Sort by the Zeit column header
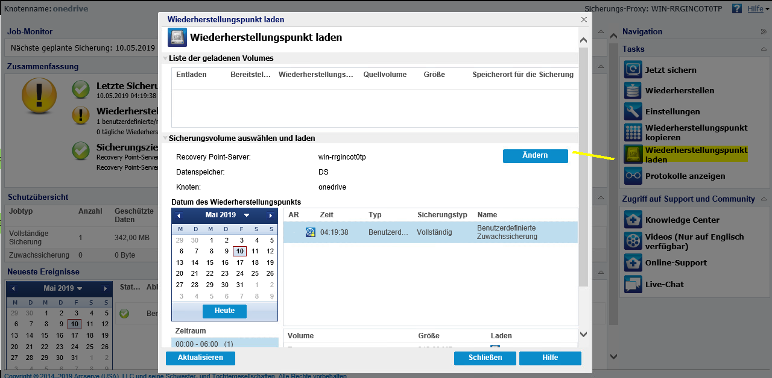 point(327,215)
